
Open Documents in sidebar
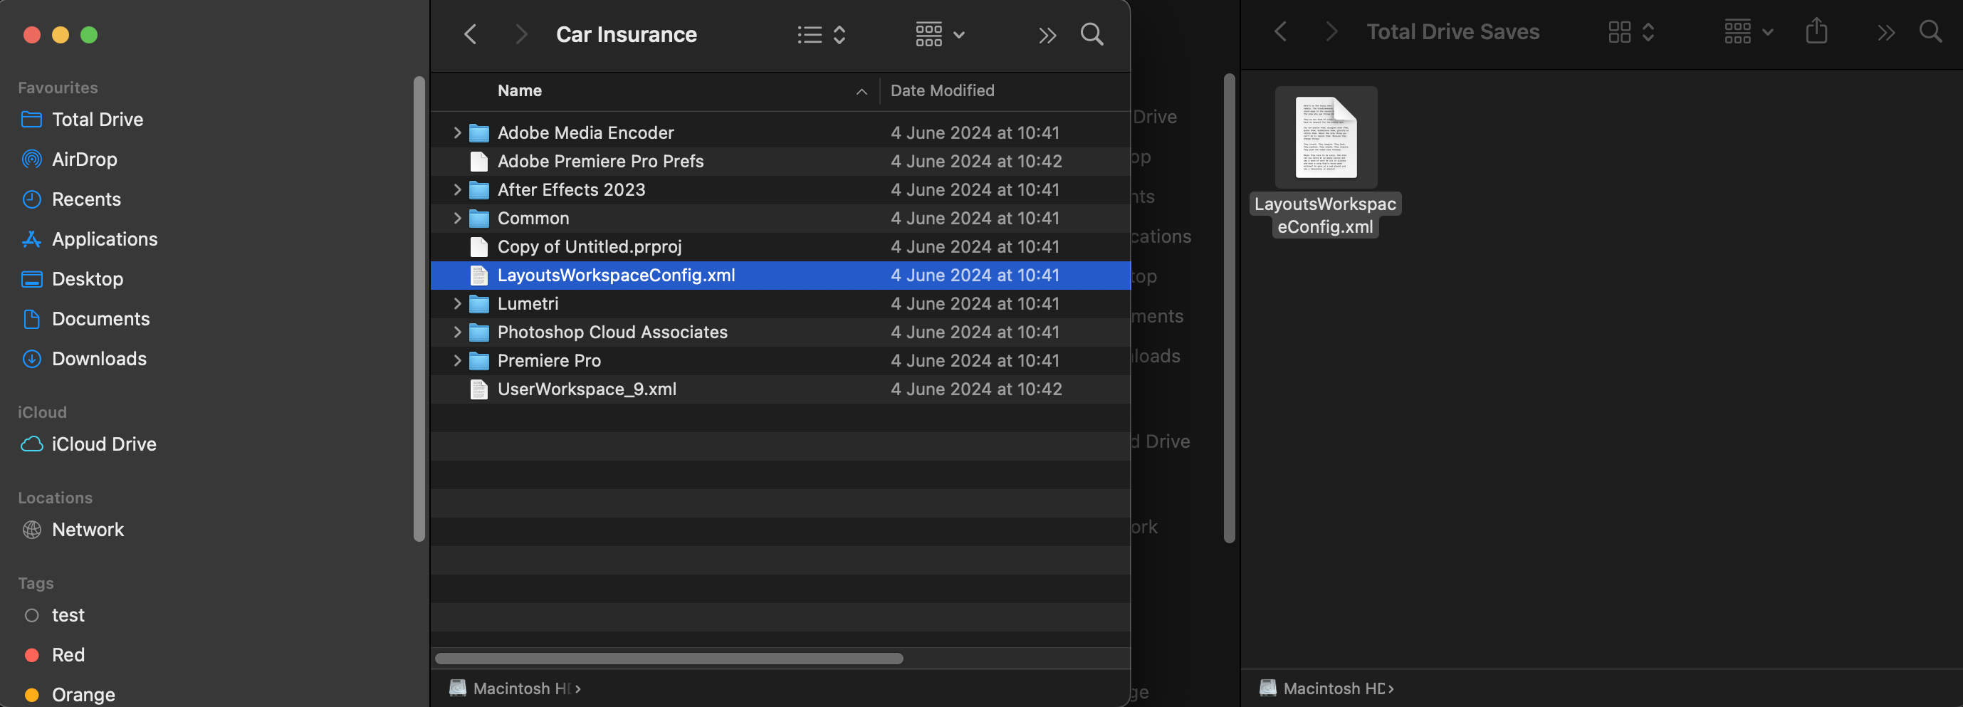point(100,319)
